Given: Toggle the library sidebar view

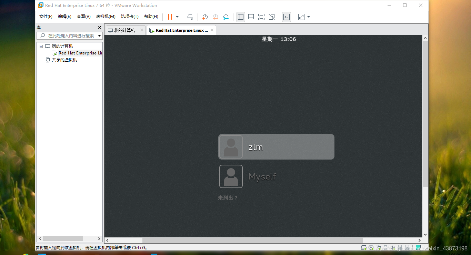Looking at the screenshot, I should [x=241, y=17].
